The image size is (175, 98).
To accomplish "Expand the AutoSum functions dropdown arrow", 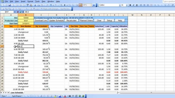I will click(67, 5).
